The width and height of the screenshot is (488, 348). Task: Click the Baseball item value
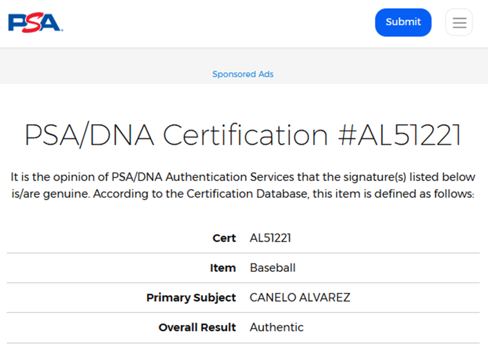273,268
